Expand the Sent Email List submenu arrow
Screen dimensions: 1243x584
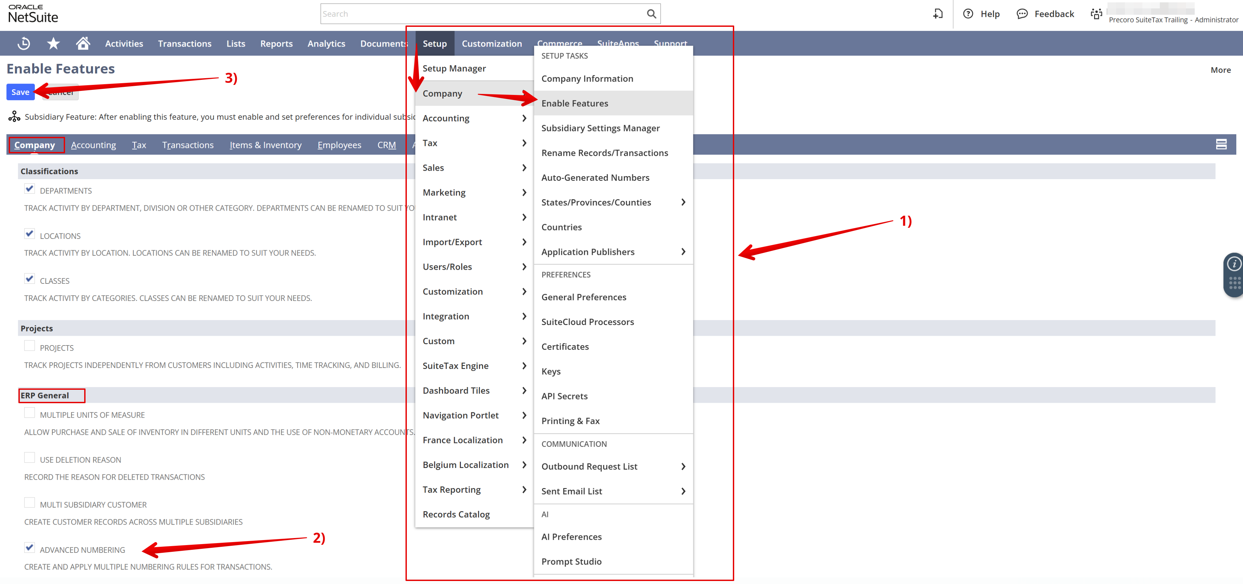tap(683, 491)
